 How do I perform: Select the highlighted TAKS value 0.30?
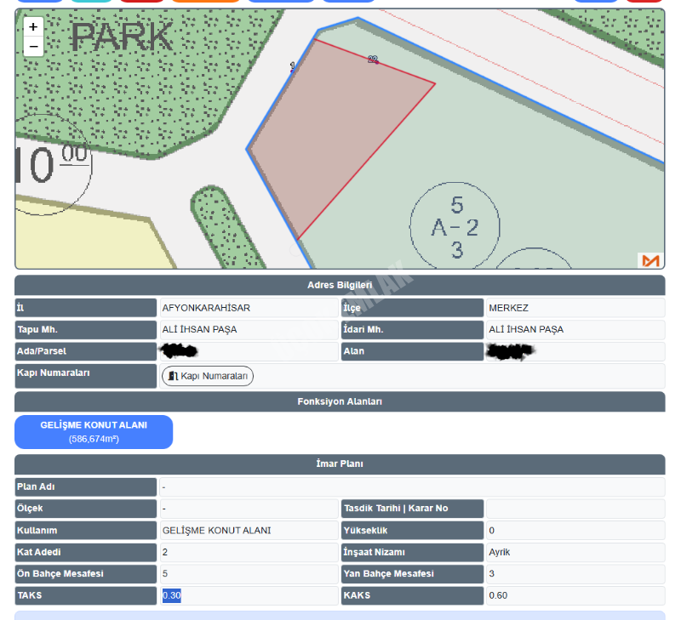[x=172, y=595]
